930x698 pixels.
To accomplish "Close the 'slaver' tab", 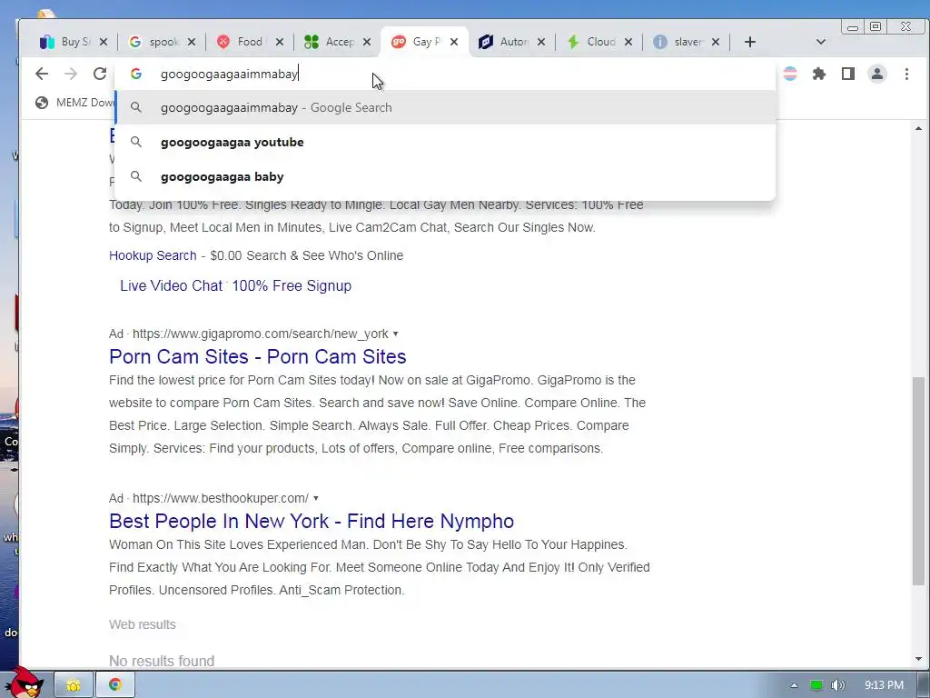I will coord(716,42).
